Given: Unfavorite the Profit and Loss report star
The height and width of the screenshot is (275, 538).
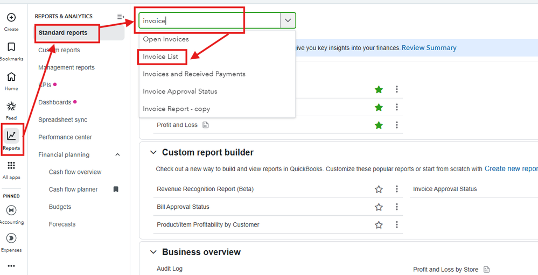Looking at the screenshot, I should 379,125.
